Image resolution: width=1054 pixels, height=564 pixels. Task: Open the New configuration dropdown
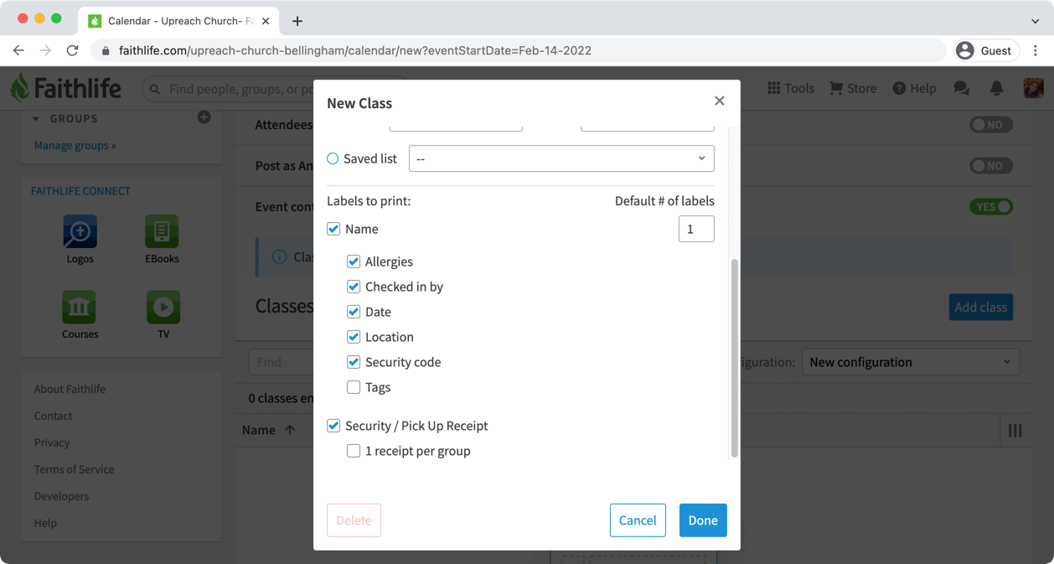click(910, 362)
